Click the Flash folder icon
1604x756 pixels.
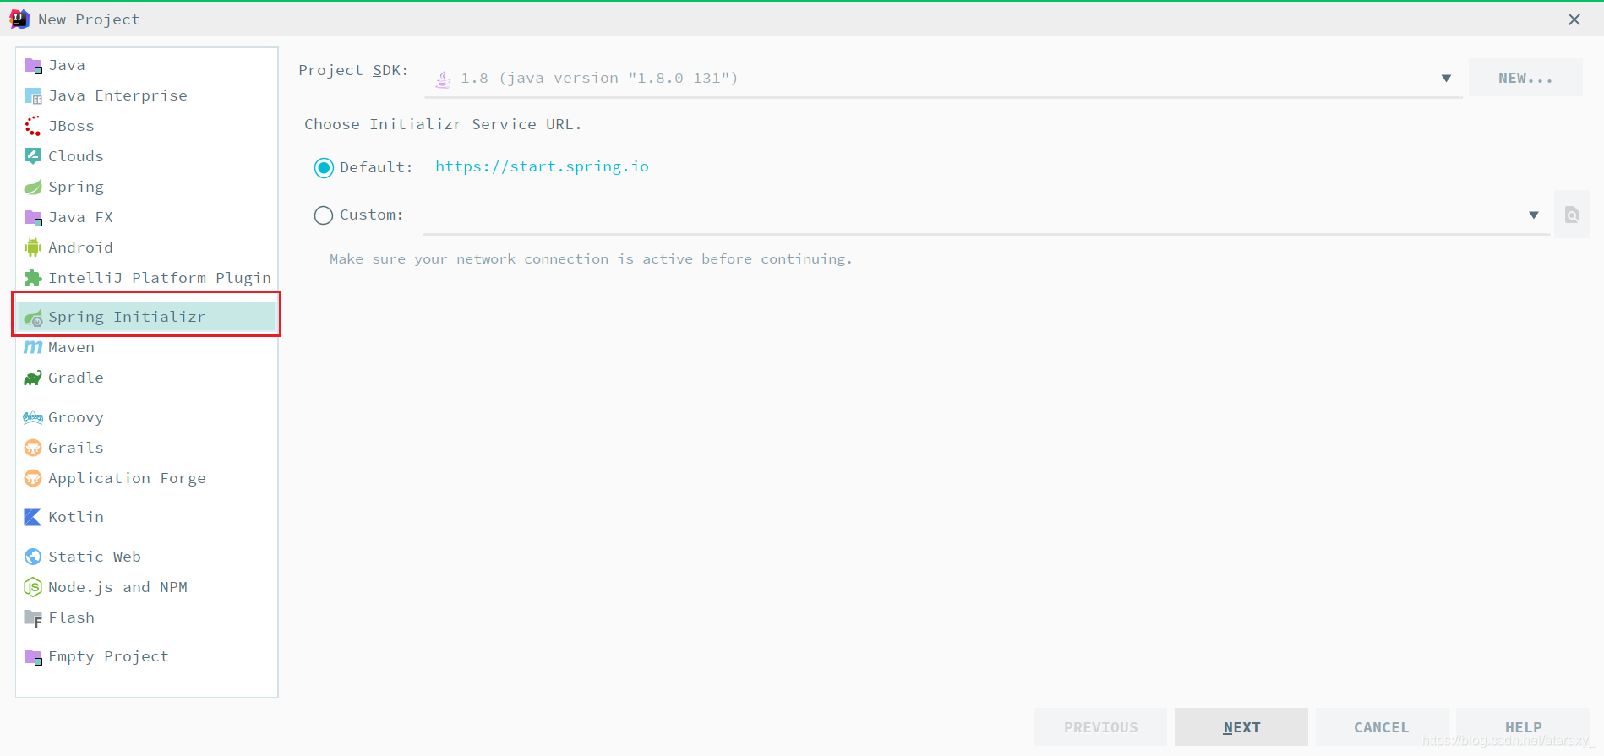[x=33, y=618]
